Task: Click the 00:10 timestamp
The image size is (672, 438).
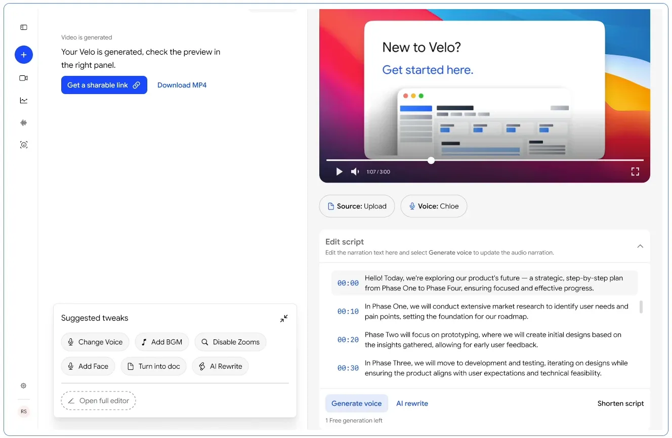Action: click(348, 312)
